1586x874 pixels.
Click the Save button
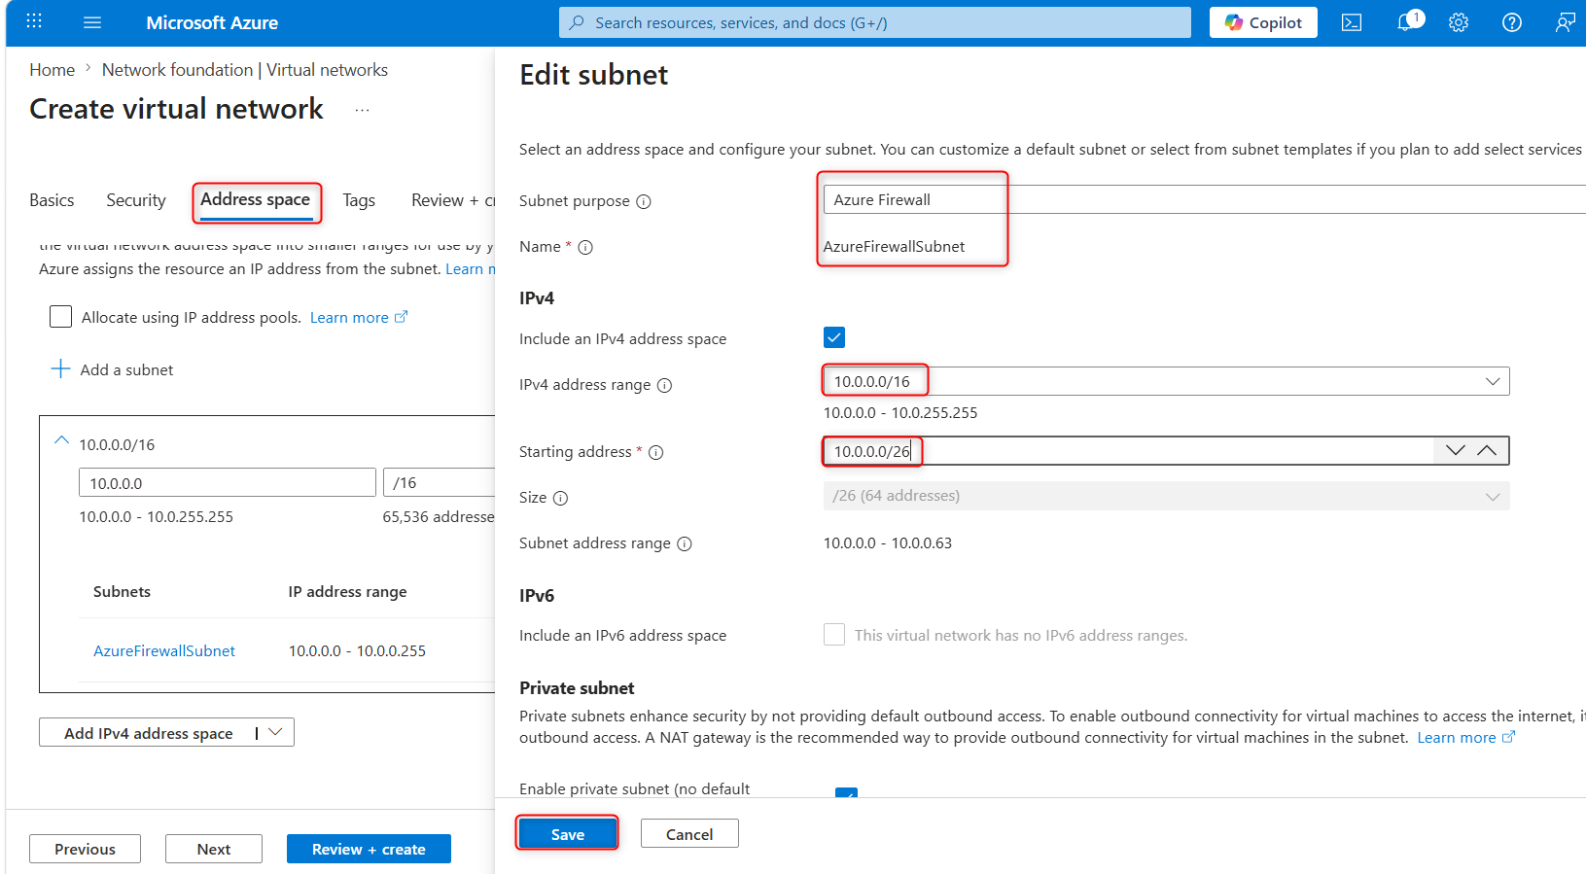coord(568,834)
